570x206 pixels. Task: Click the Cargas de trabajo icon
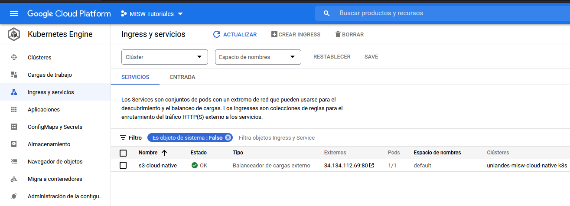click(x=14, y=75)
